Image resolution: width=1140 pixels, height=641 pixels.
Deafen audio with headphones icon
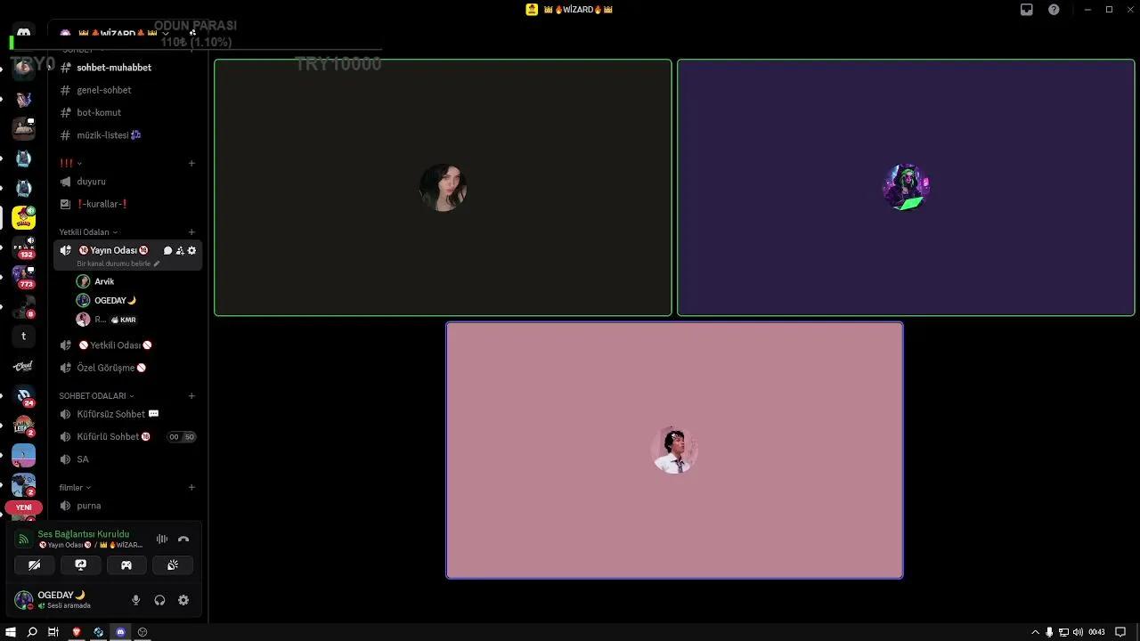pos(159,600)
